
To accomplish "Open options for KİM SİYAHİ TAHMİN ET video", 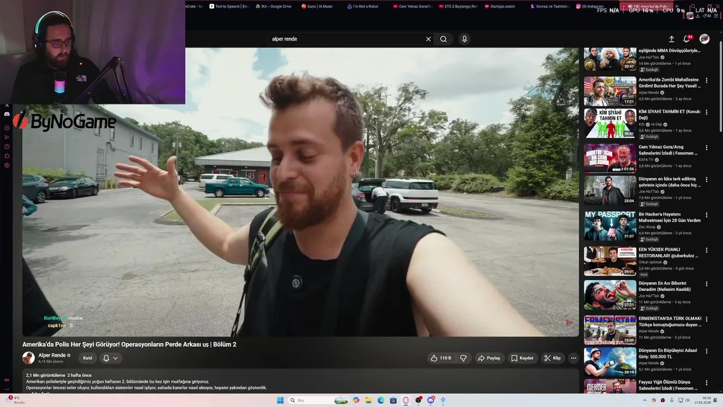I will click(x=706, y=112).
